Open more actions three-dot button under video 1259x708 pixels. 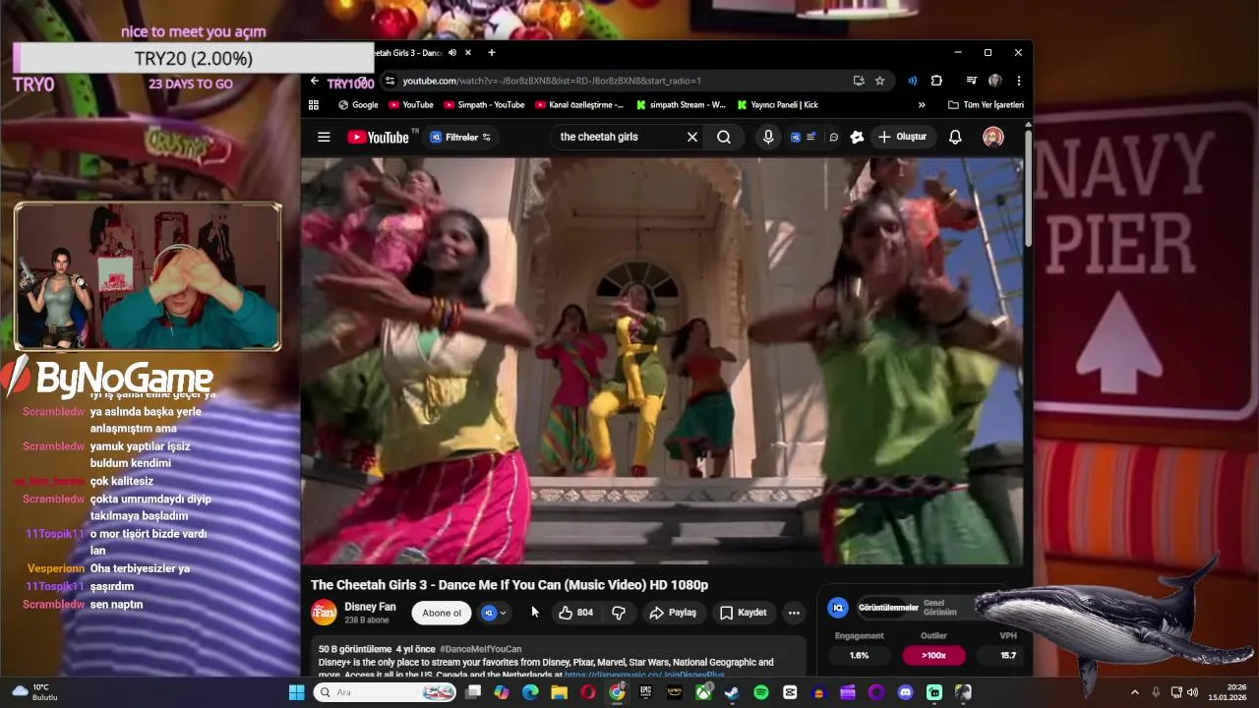tap(794, 613)
